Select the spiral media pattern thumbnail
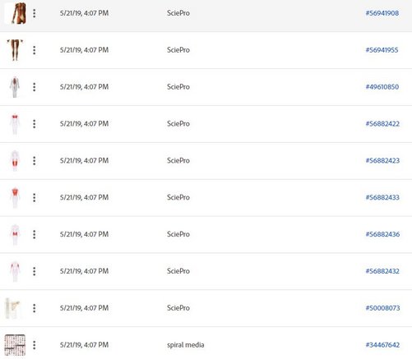 click(15, 345)
